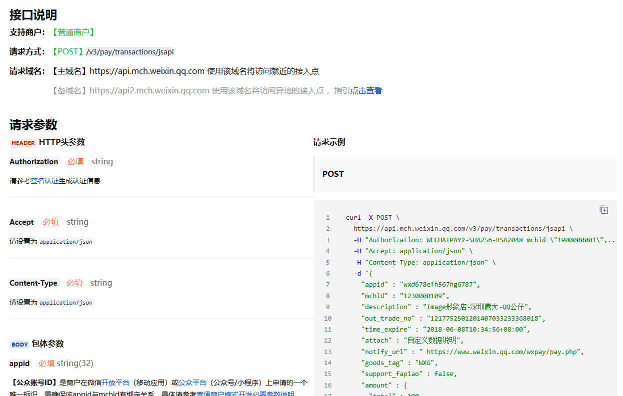Follow the 公众平台 link
Image resolution: width=623 pixels, height=396 pixels.
point(192,383)
